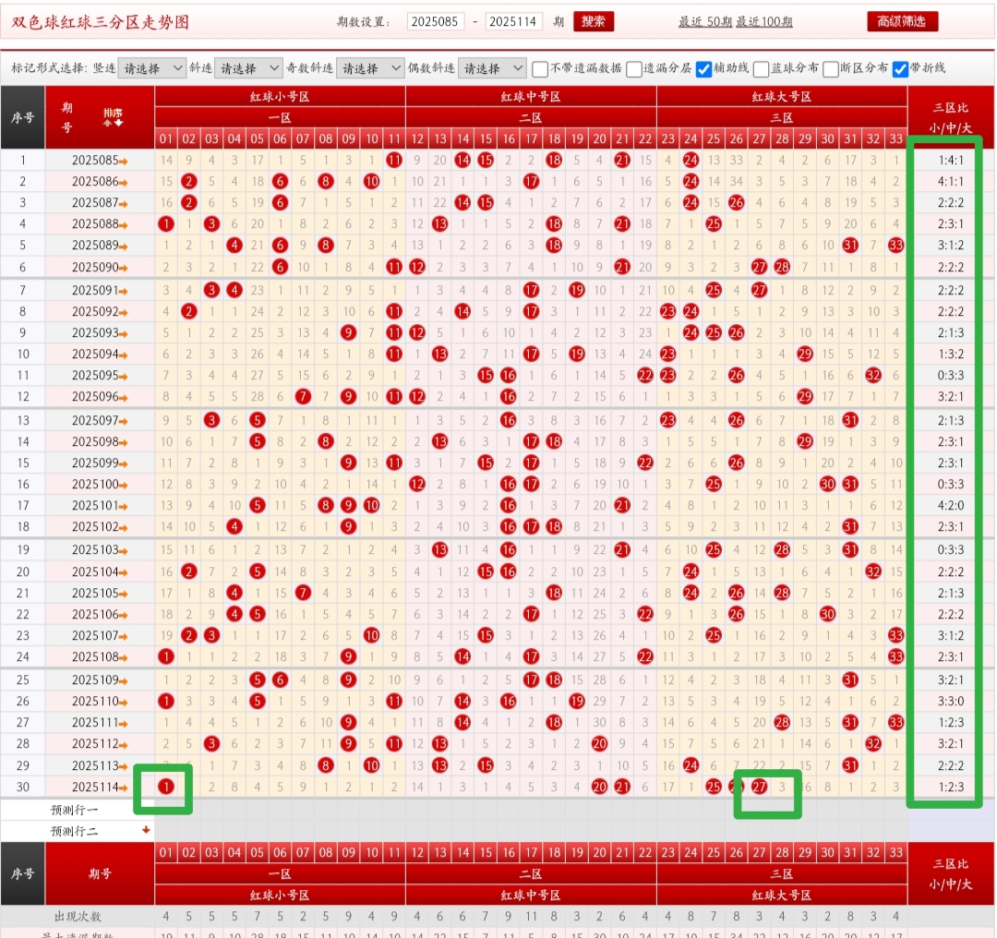Click the 预测行一 row label
Viewport: 997px width, 938px height.
coord(75,810)
